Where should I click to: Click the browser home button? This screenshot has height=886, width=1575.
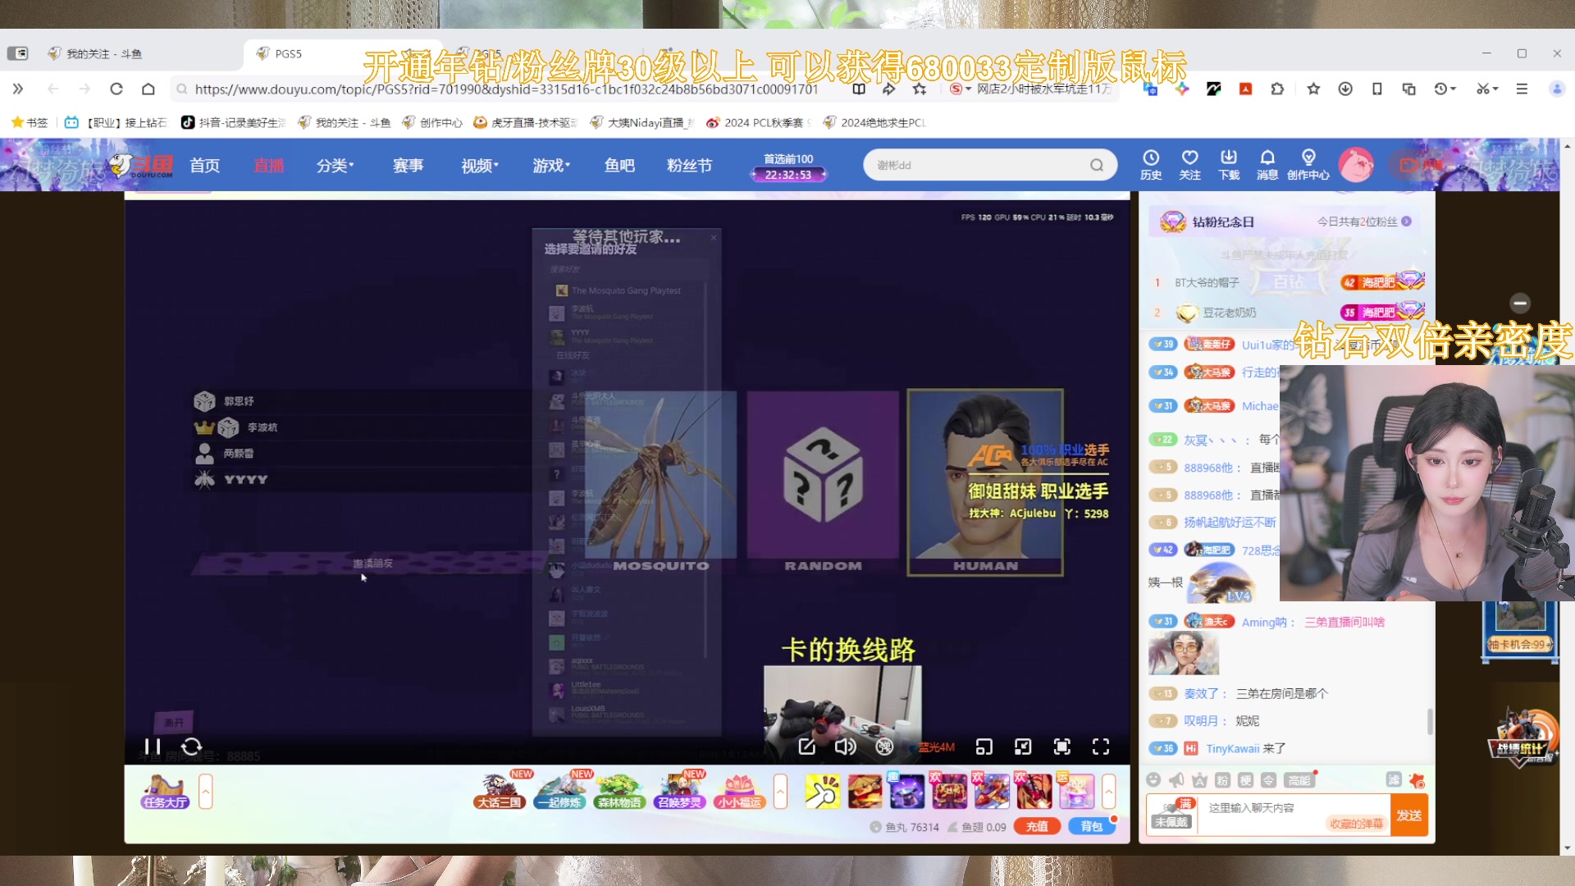click(148, 89)
